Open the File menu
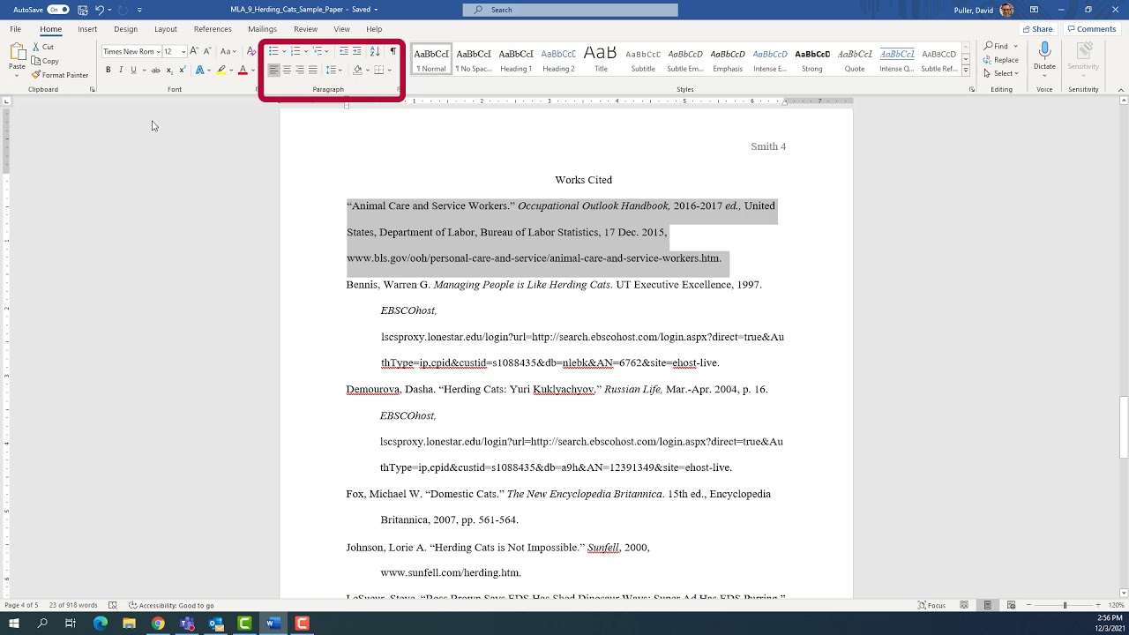1129x635 pixels. tap(16, 29)
